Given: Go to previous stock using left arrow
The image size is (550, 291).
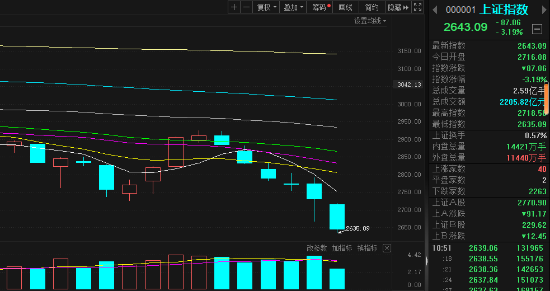Looking at the screenshot, I should click(435, 10).
